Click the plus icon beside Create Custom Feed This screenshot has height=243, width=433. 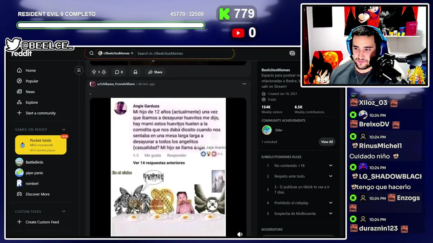[x=19, y=222]
